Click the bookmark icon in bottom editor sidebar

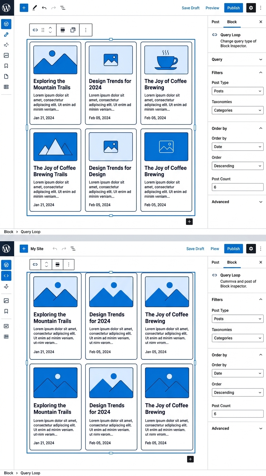[6, 311]
